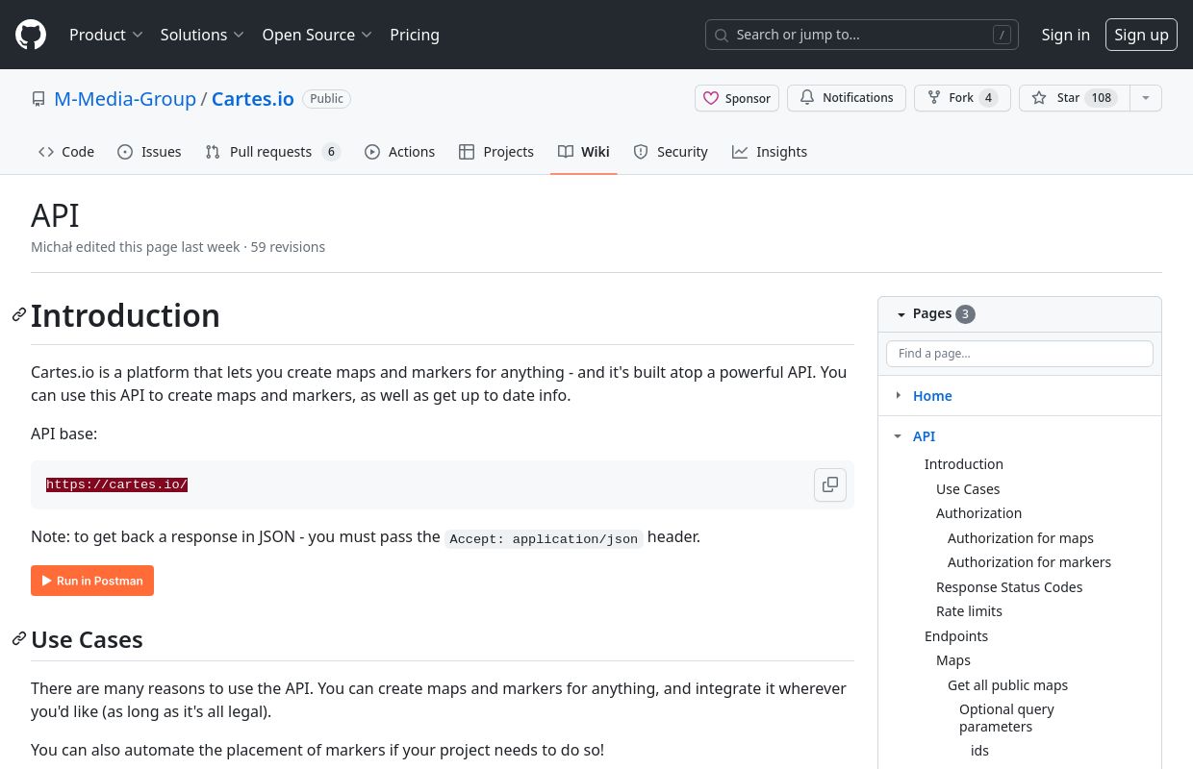Jump to Endpoints section in sidebar

click(x=956, y=636)
